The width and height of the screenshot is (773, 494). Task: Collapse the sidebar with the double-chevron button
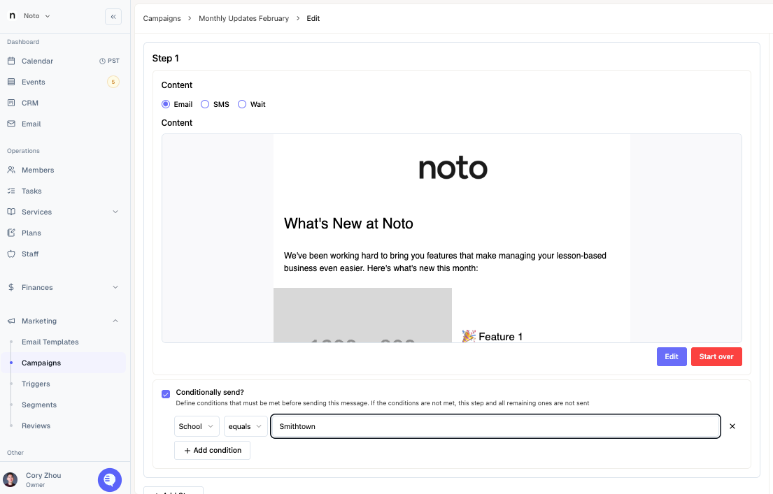tap(113, 16)
